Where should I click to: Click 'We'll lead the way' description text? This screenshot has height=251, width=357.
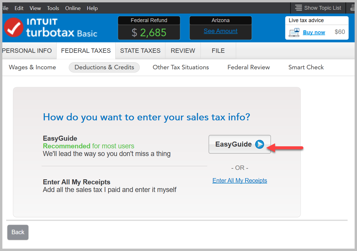(x=107, y=154)
